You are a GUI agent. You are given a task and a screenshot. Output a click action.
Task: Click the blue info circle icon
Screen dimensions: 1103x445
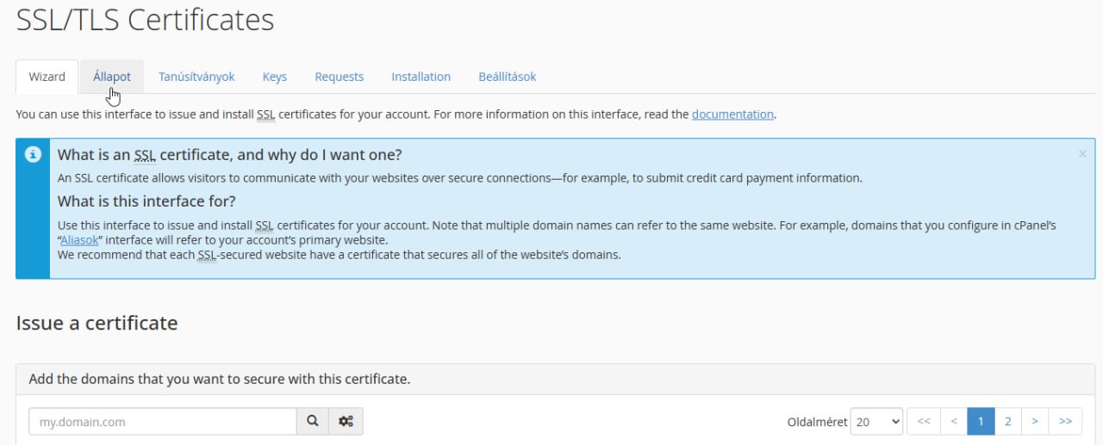tap(33, 155)
